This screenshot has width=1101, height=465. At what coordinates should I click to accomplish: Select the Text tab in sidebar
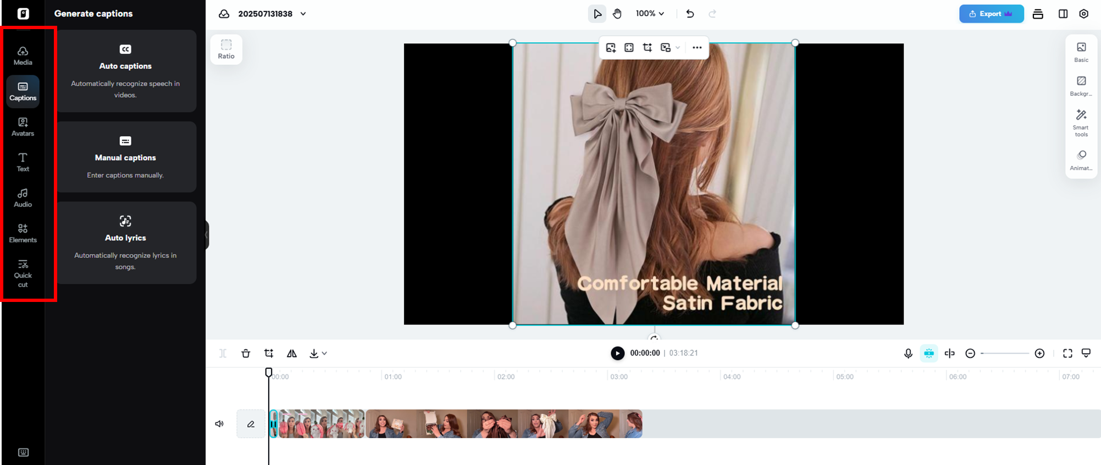click(23, 162)
